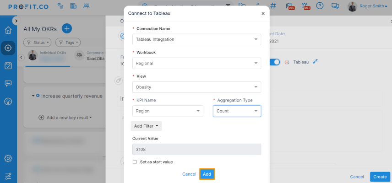Open the Aggregation Type dropdown showing Count
This screenshot has height=183, width=392.
coord(237,111)
